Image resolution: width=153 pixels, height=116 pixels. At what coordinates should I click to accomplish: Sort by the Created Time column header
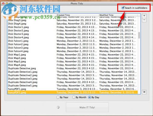coord(77,15)
